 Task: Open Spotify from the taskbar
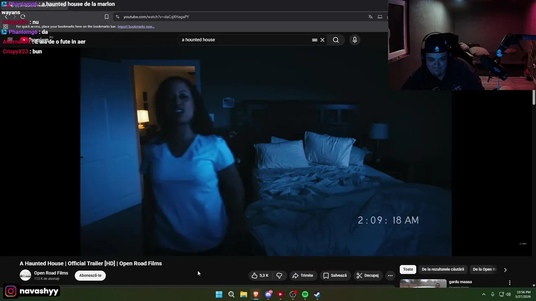tap(305, 294)
